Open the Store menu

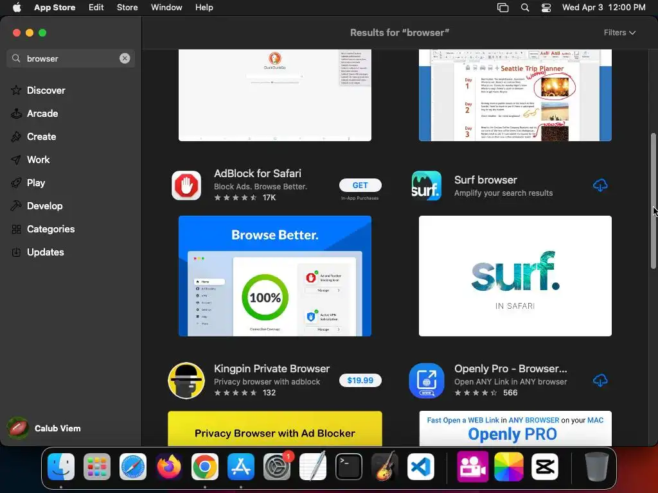point(127,8)
